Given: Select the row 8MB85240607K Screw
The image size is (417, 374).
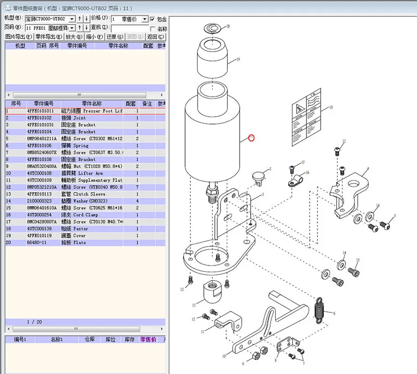Looking at the screenshot, I should pos(85,152).
